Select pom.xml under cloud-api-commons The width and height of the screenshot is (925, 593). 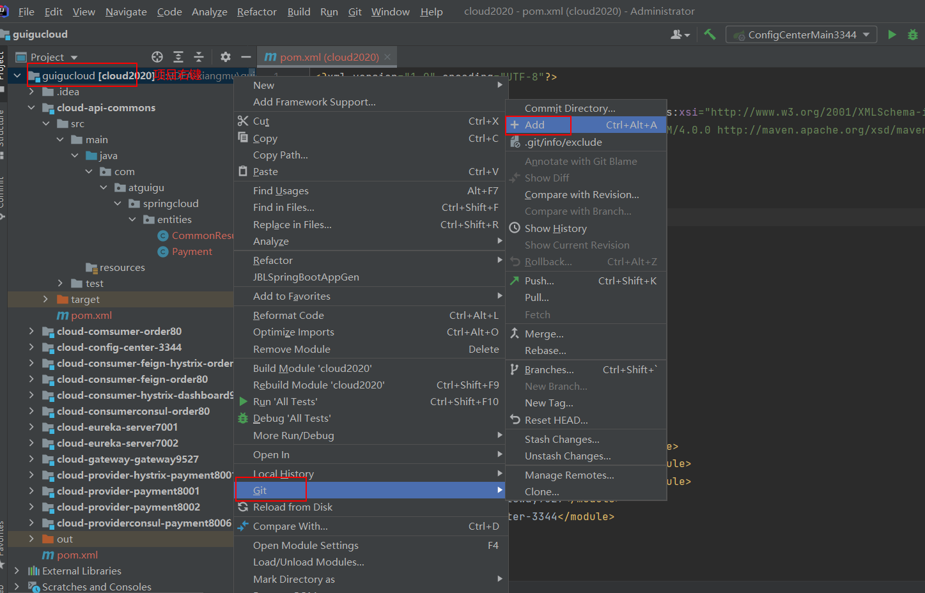[x=91, y=315]
